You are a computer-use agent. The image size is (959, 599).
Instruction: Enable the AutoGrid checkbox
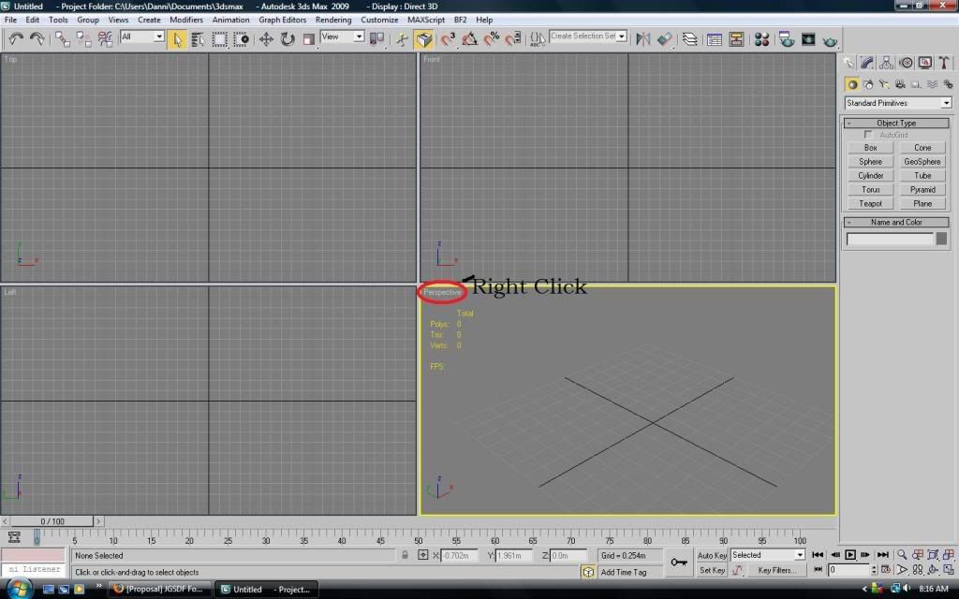pos(869,135)
